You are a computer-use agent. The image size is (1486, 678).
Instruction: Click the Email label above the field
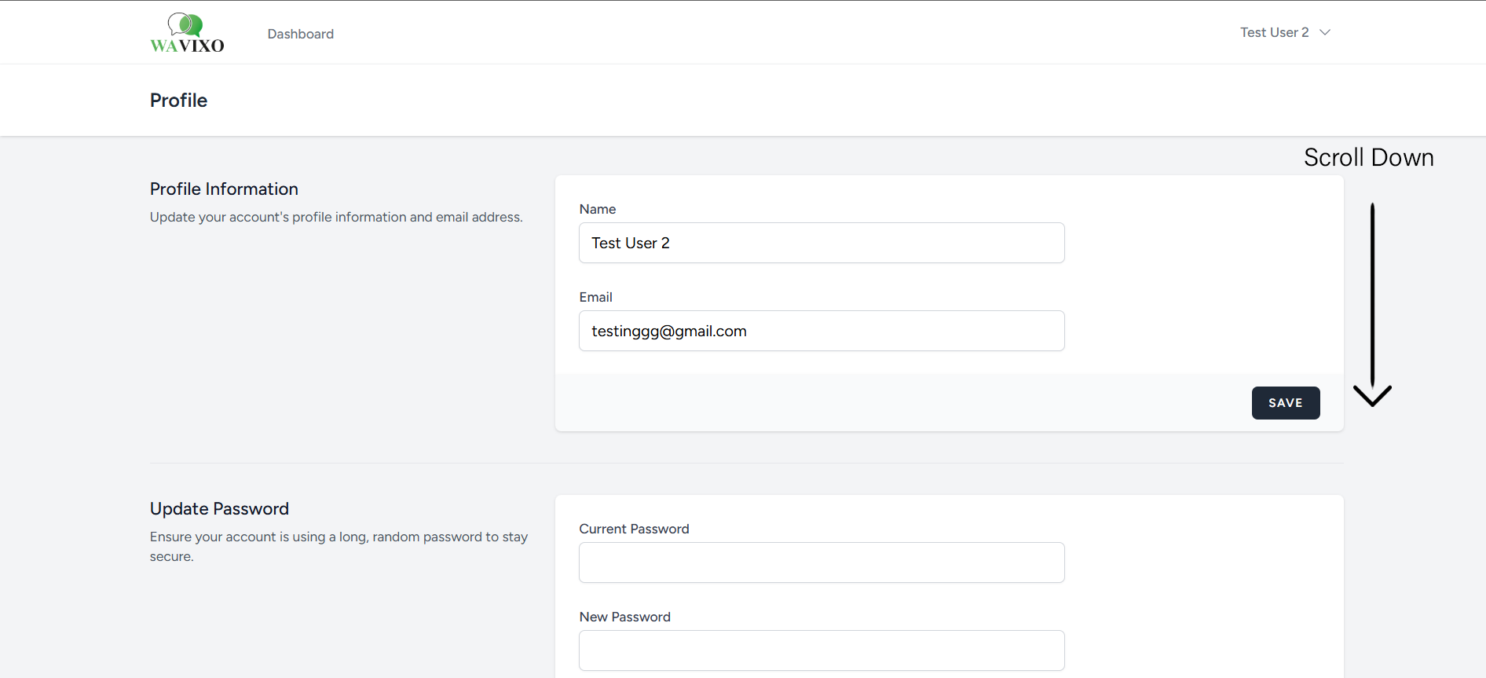click(595, 297)
